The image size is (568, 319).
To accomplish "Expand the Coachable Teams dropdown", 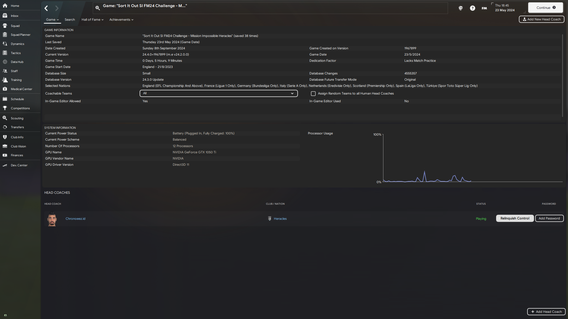I will point(219,93).
